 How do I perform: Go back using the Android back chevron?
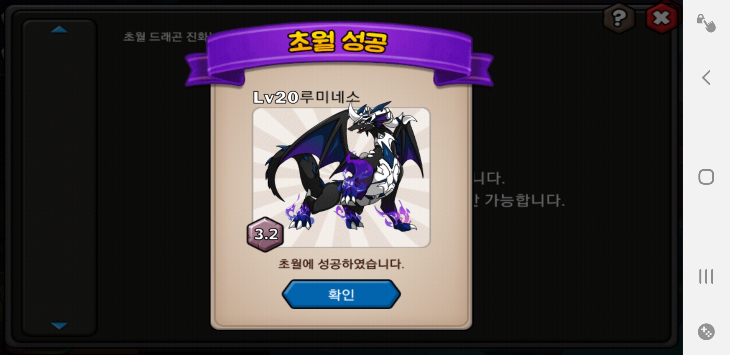click(706, 78)
